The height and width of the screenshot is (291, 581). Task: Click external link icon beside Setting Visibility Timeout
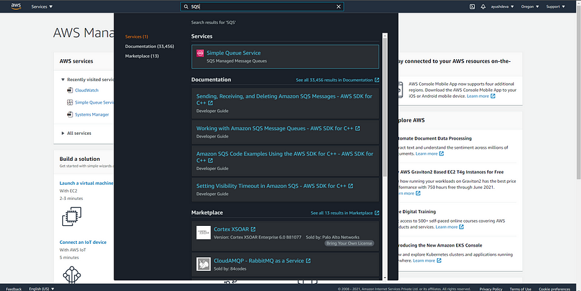point(351,186)
